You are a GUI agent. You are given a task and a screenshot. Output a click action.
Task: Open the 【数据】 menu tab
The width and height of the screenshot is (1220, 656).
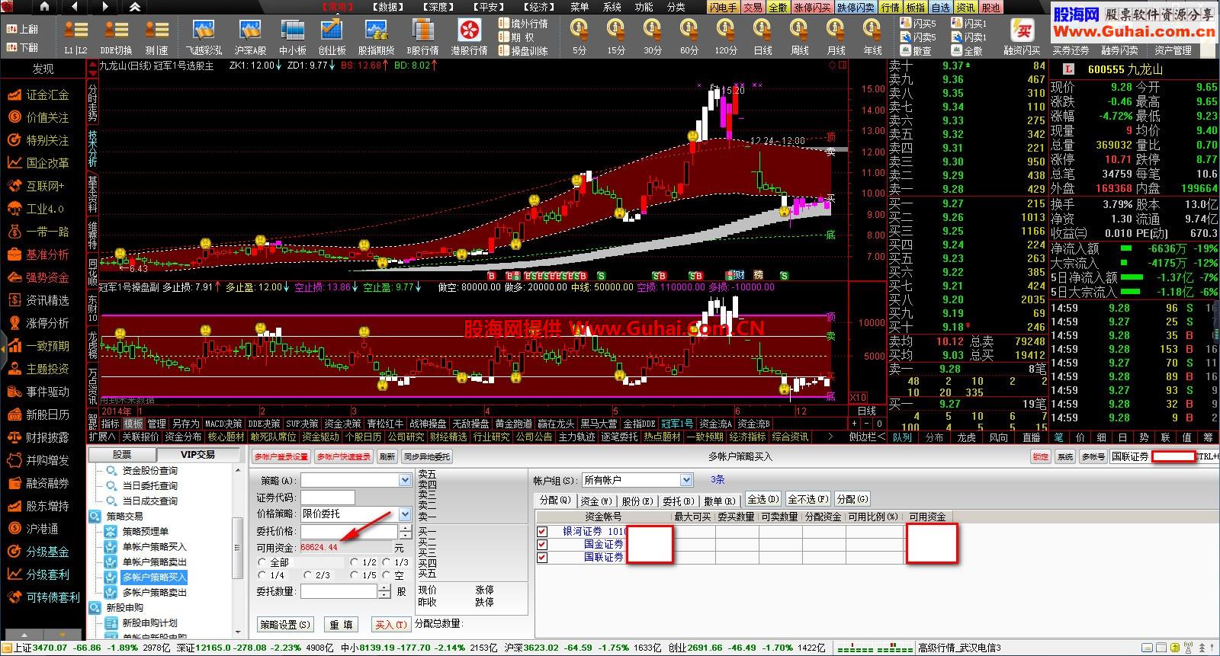click(389, 6)
